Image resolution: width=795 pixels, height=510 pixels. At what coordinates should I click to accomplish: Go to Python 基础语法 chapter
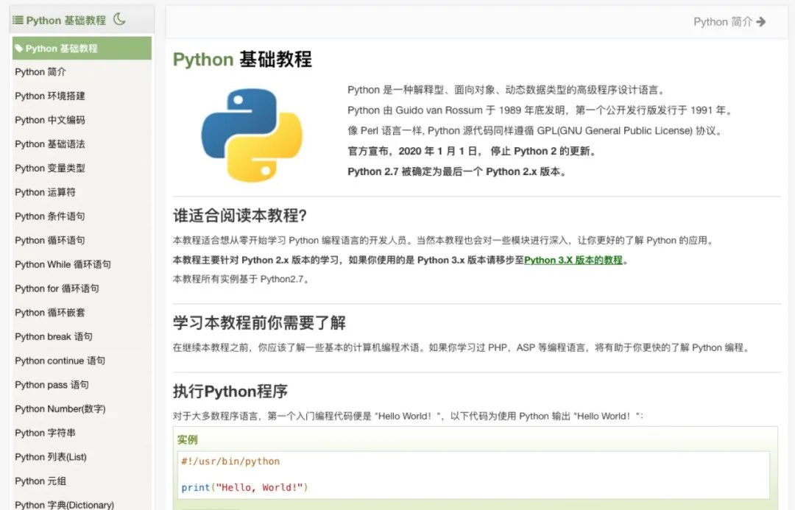(x=50, y=144)
